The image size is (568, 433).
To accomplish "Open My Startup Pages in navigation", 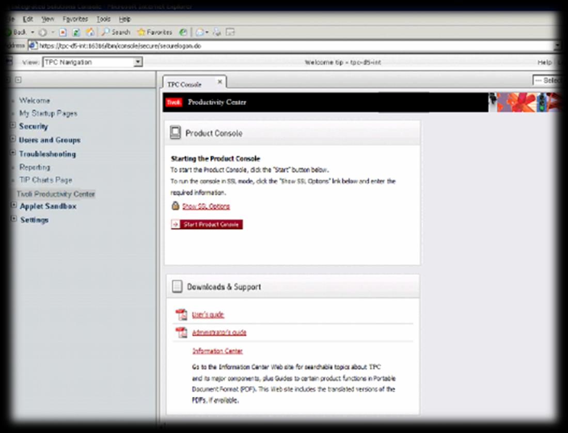I will point(48,114).
